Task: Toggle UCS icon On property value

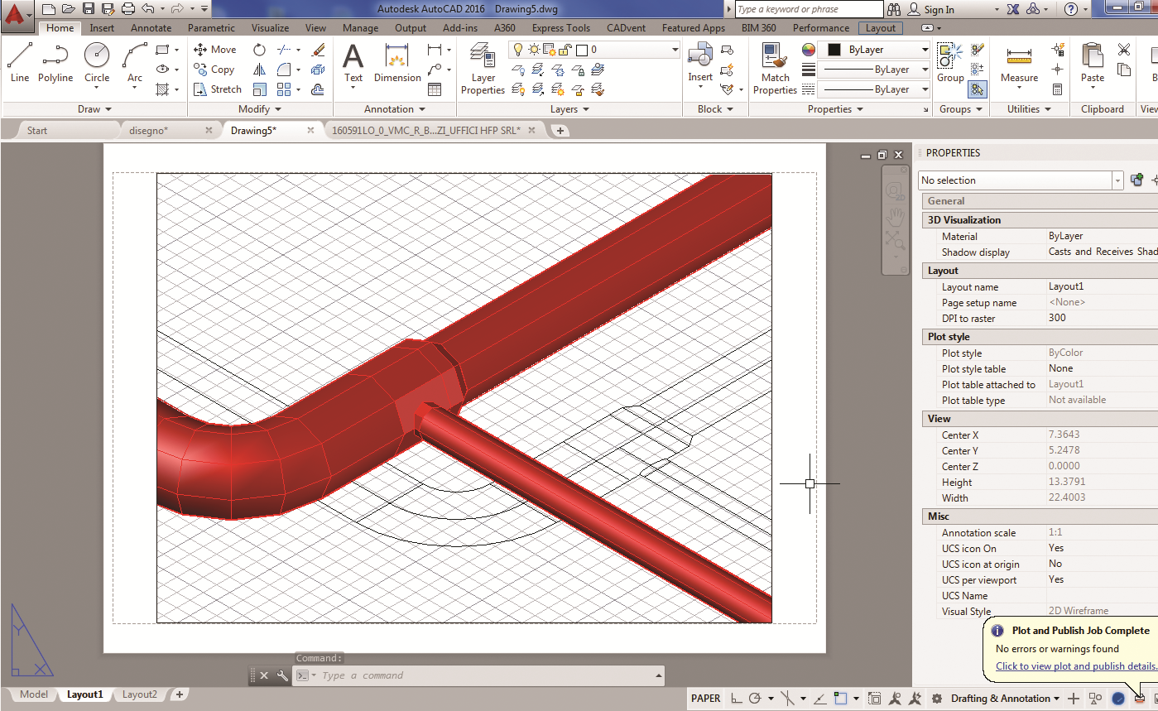Action: [x=1056, y=548]
